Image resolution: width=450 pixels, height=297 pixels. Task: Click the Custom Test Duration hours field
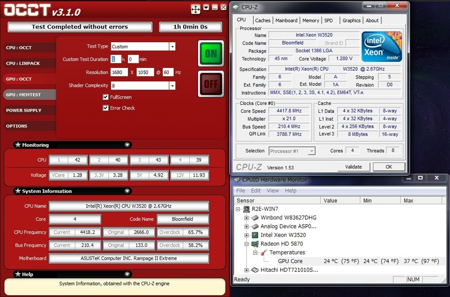click(116, 59)
